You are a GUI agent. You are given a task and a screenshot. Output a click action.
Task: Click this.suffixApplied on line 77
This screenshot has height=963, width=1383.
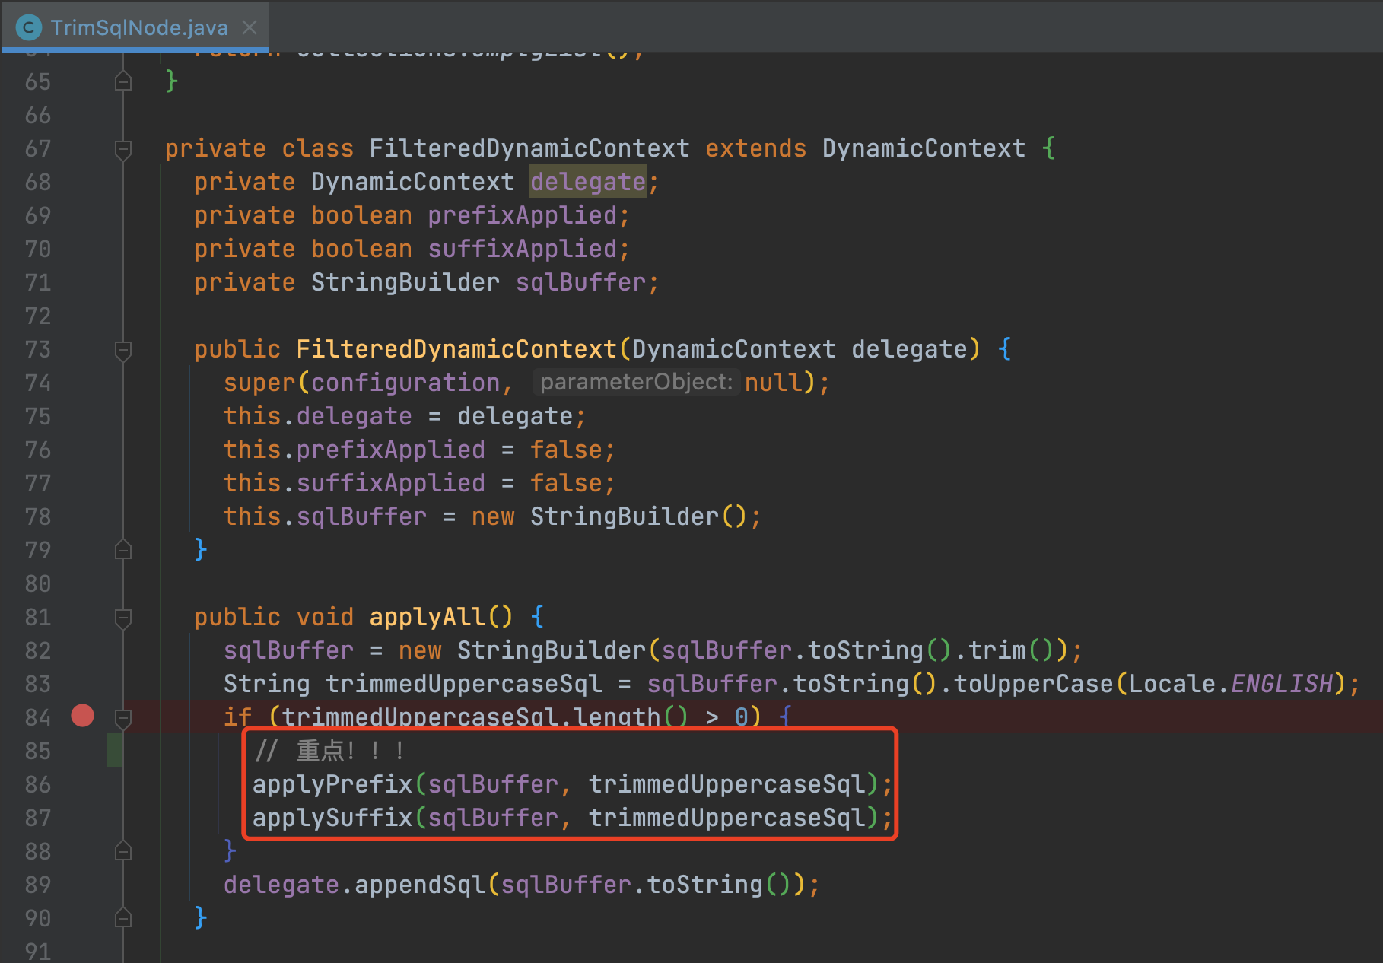(x=354, y=483)
